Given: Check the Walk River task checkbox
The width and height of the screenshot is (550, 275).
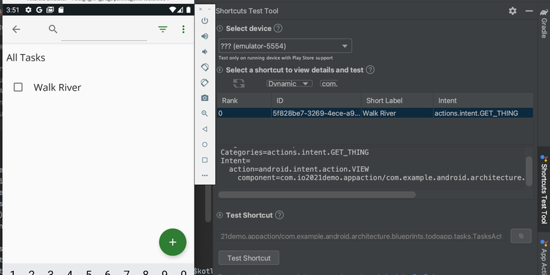Looking at the screenshot, I should click(18, 87).
